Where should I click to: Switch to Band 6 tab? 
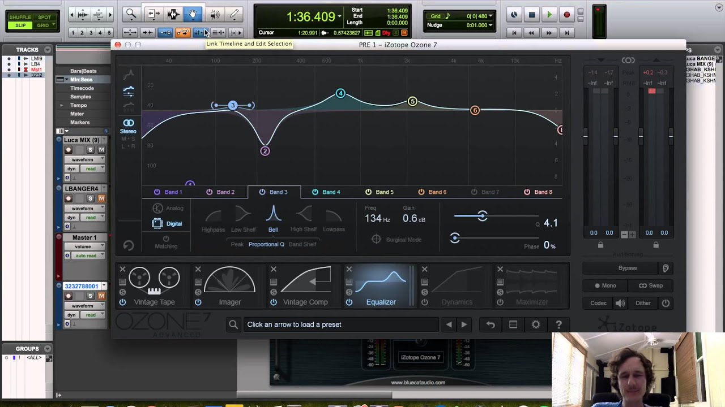click(x=437, y=192)
